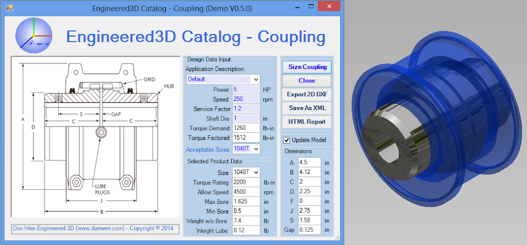Minimize the Engineered3D Catalog window

click(297, 7)
